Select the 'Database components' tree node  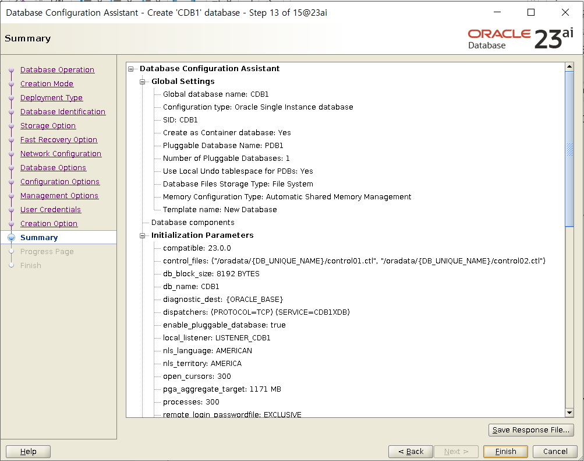193,223
